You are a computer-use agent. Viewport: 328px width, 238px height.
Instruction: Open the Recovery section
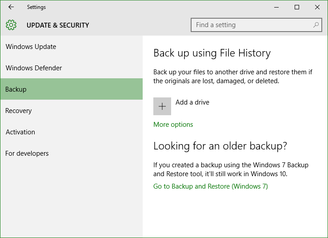point(72,110)
